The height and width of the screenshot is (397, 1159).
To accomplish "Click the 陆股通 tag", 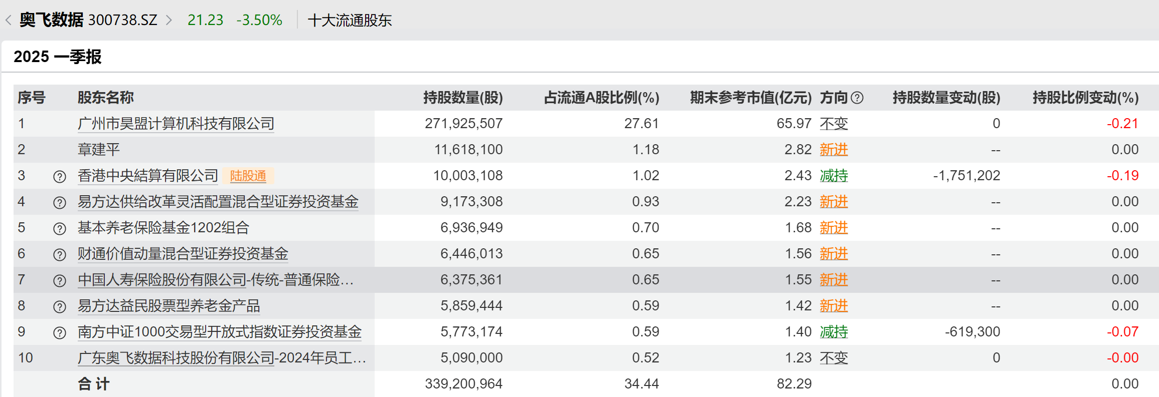I will (x=248, y=176).
